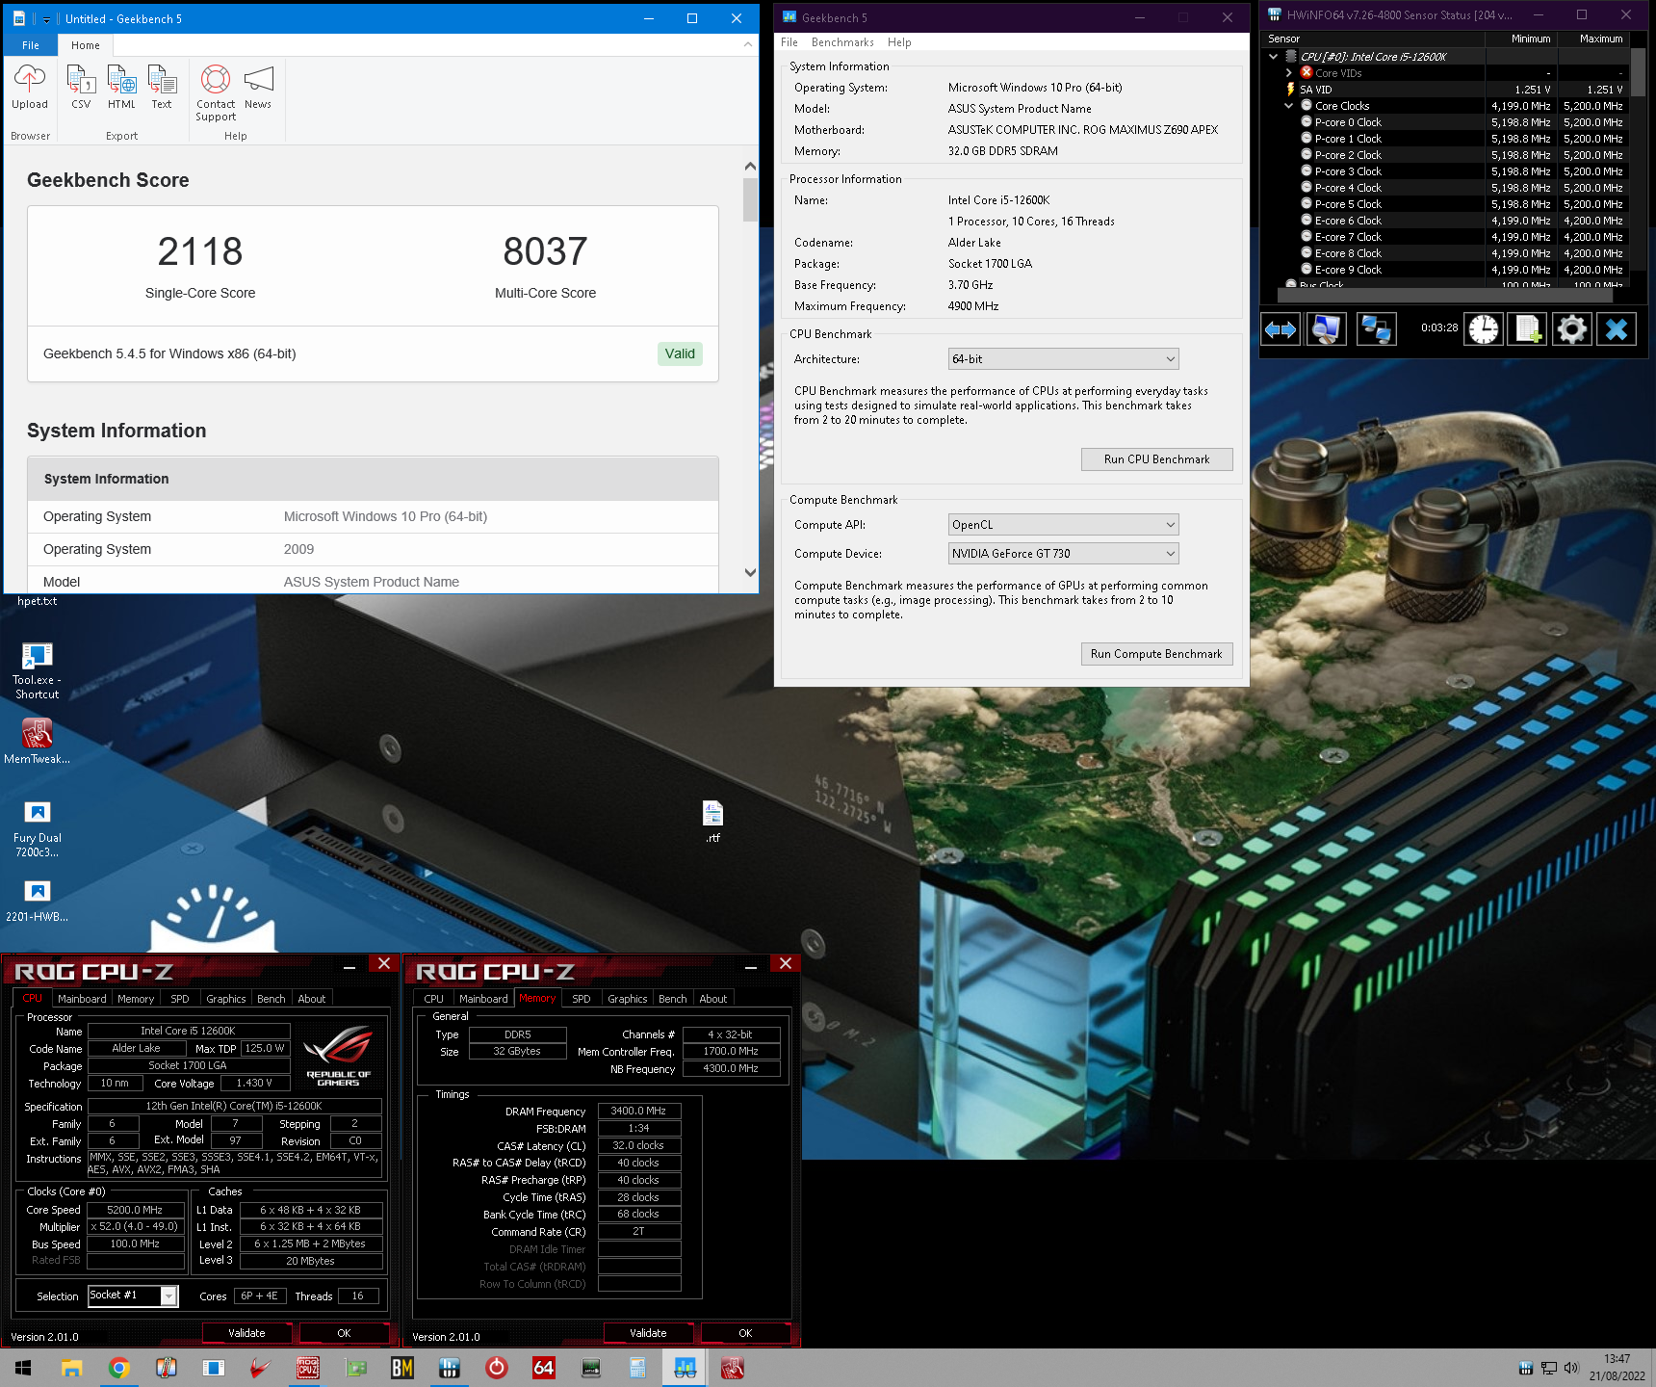Open HWiNFO sensor settings gear
The height and width of the screenshot is (1387, 1656).
[1572, 329]
